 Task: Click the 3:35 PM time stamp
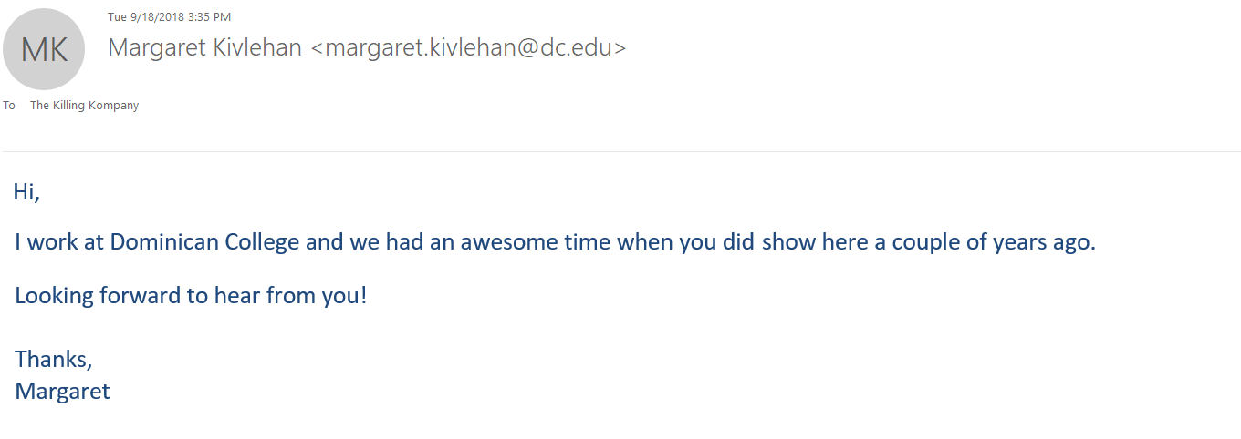209,17
